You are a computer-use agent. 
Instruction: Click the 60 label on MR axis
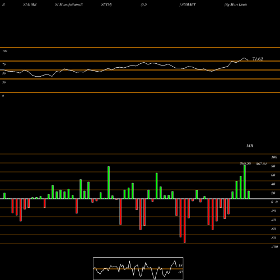[x=273, y=175]
